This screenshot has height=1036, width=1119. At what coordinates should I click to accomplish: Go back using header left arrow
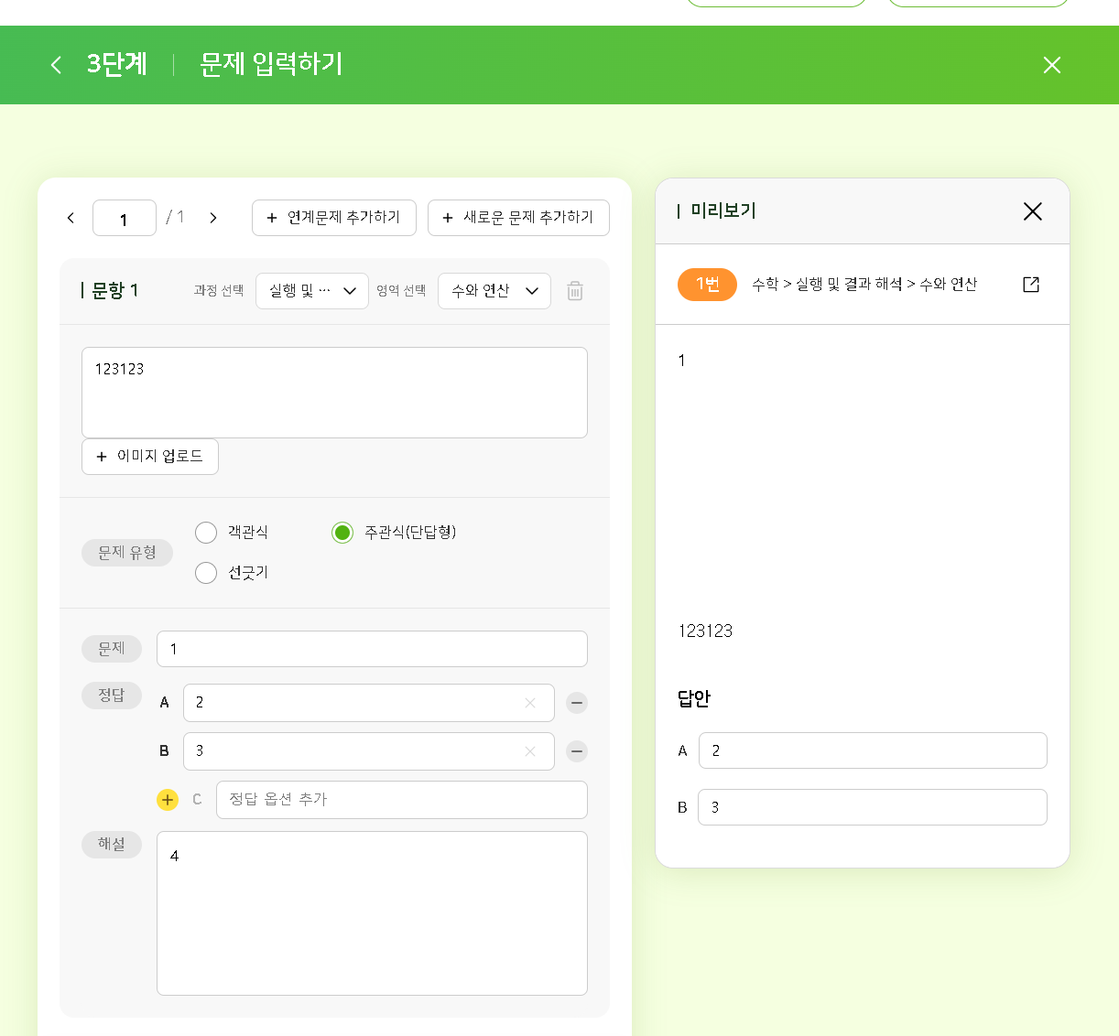(x=56, y=65)
